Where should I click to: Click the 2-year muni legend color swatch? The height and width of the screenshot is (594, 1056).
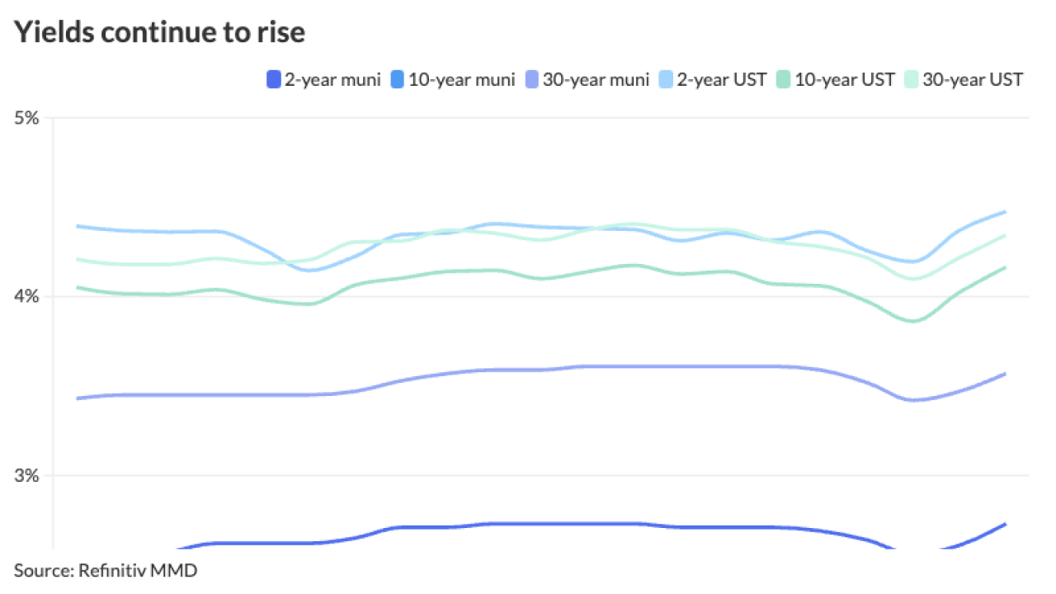point(274,80)
